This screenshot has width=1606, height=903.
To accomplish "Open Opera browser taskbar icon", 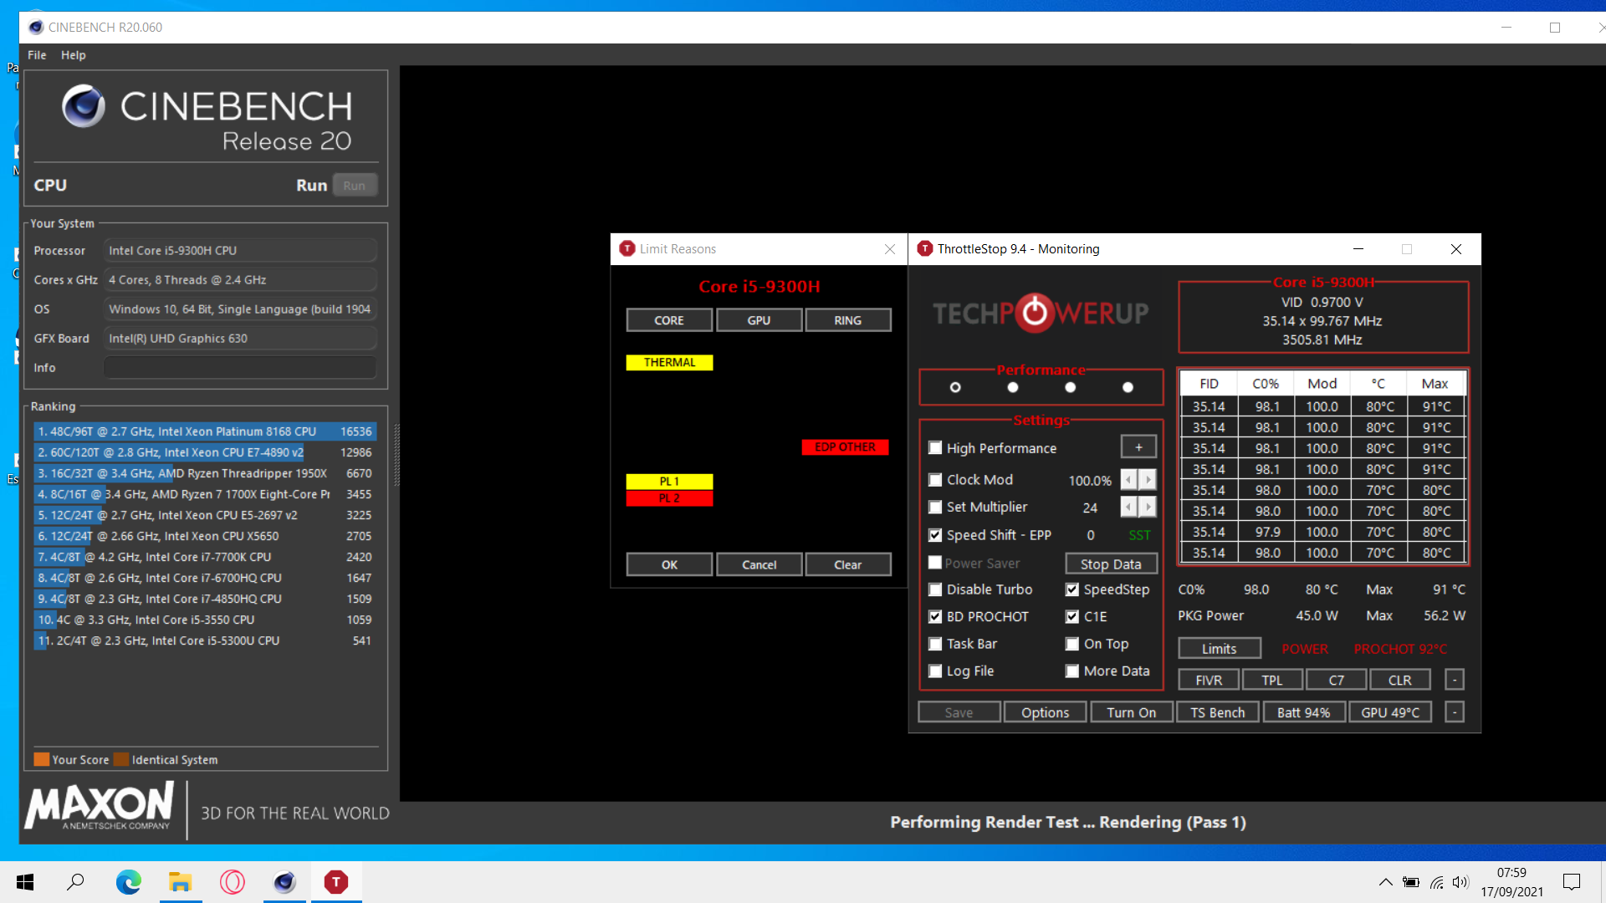I will point(233,882).
